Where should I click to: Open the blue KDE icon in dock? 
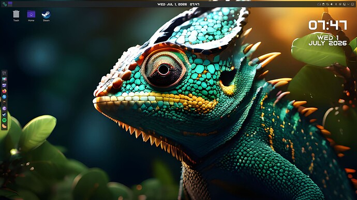pos(4,97)
